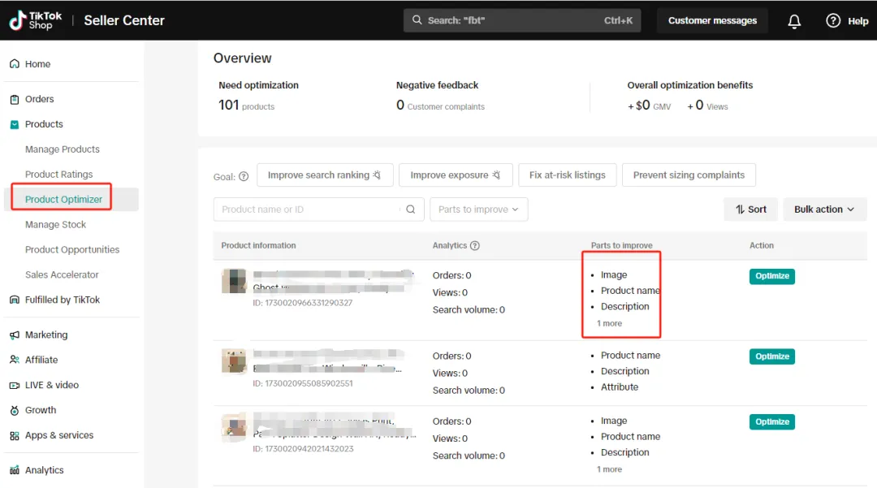Go to Product Opportunities
This screenshot has width=877, height=488.
click(71, 249)
